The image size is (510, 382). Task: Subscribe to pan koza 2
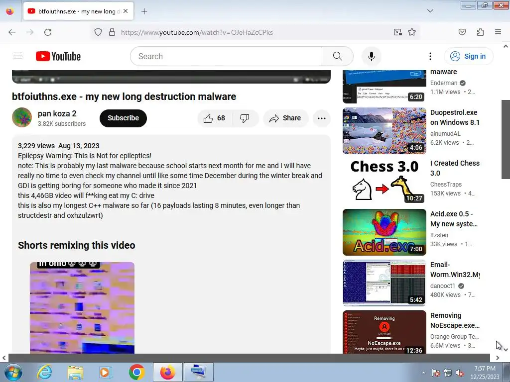tap(124, 118)
